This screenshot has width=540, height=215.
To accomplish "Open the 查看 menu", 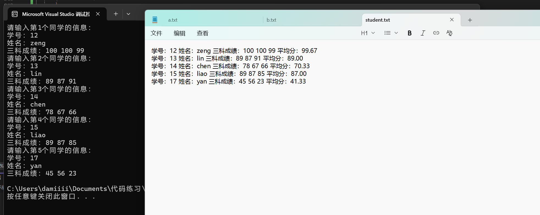I will click(x=203, y=33).
